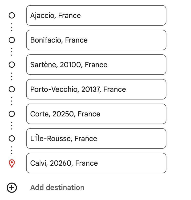Select the waypoint circle next to Sartène

click(x=12, y=65)
